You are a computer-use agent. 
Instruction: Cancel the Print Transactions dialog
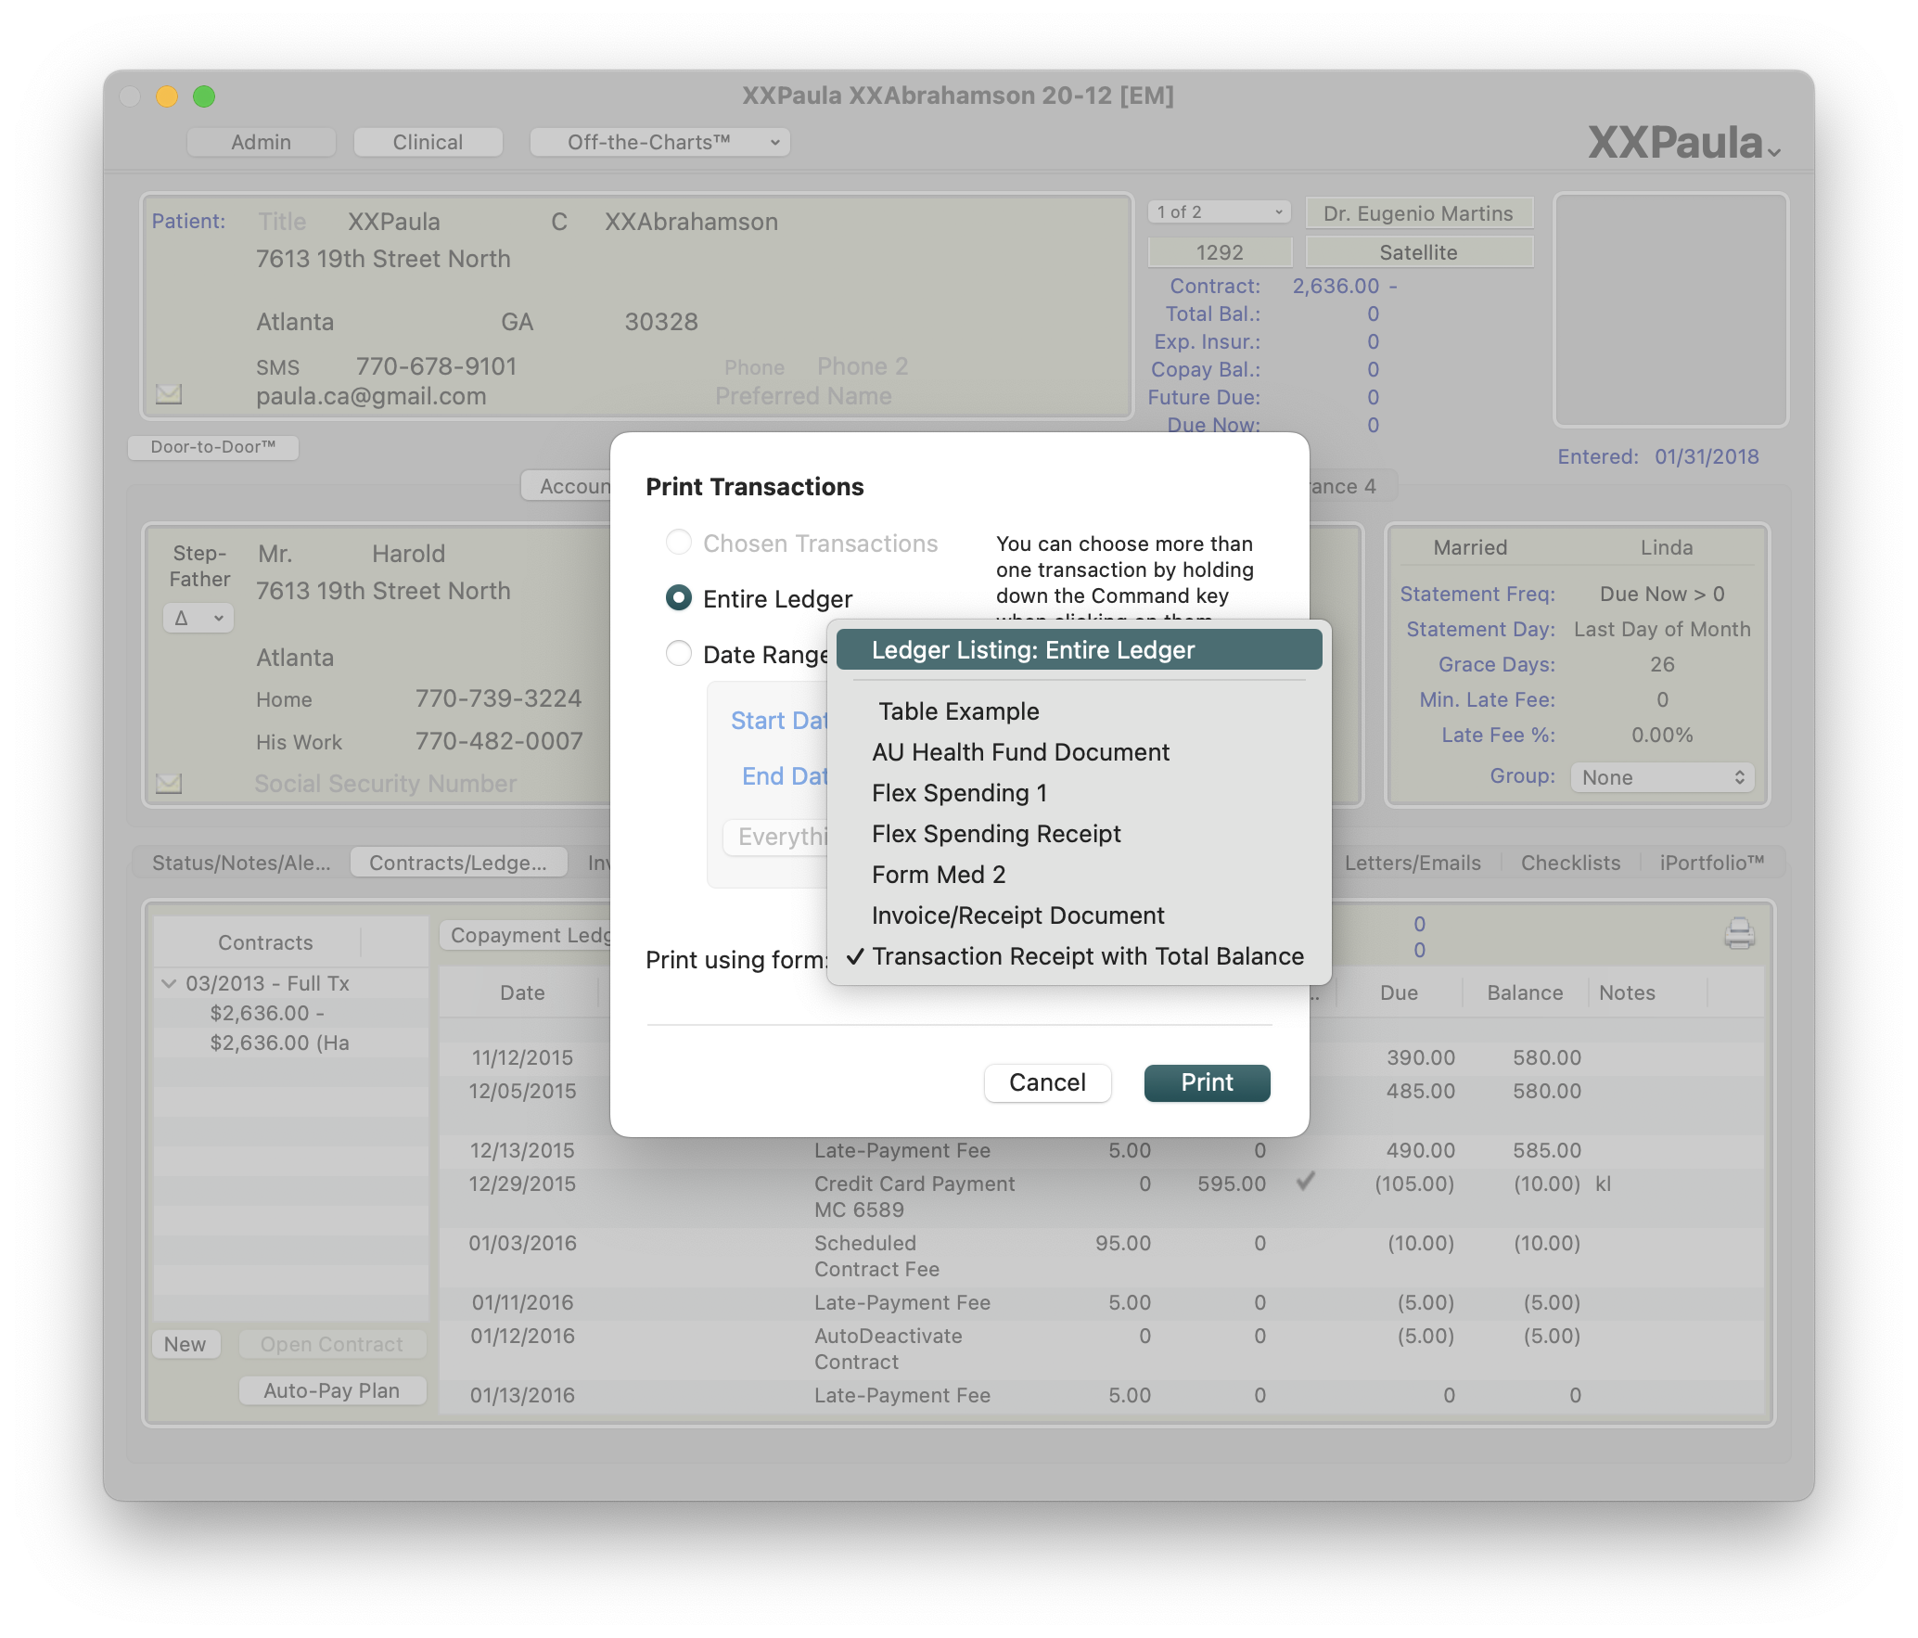pos(1047,1082)
